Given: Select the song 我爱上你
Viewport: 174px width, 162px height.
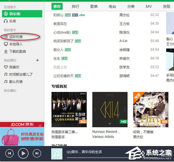Looking at the screenshot, I should (x=60, y=67).
